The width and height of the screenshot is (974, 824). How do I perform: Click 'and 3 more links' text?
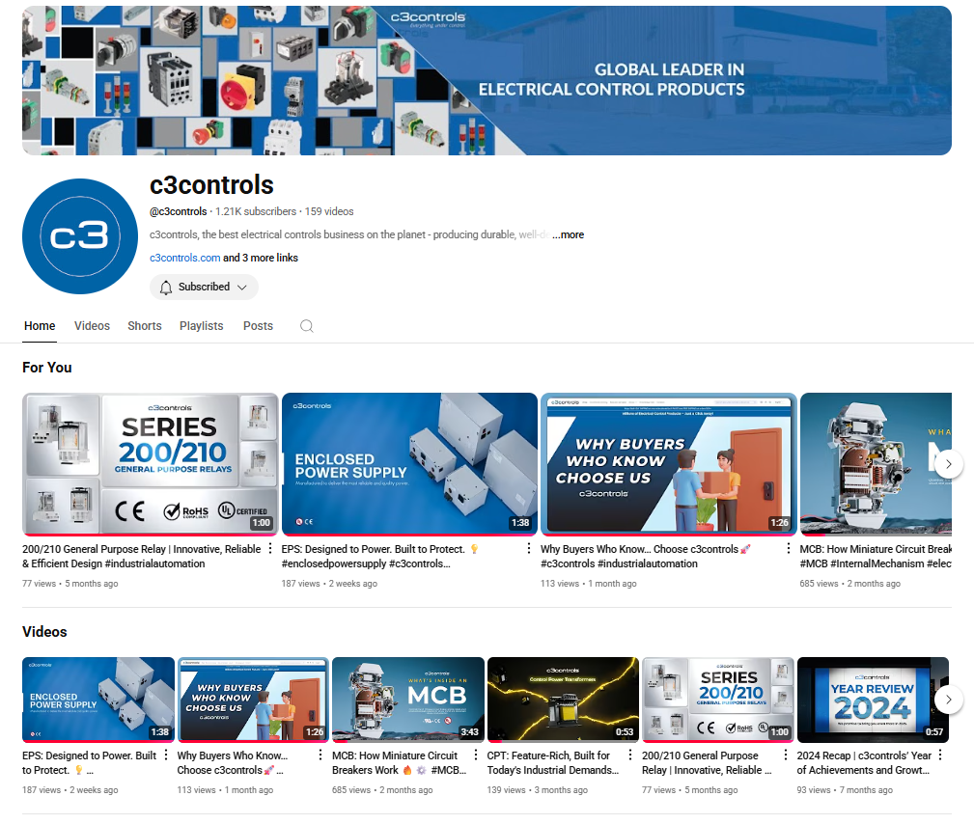point(261,258)
